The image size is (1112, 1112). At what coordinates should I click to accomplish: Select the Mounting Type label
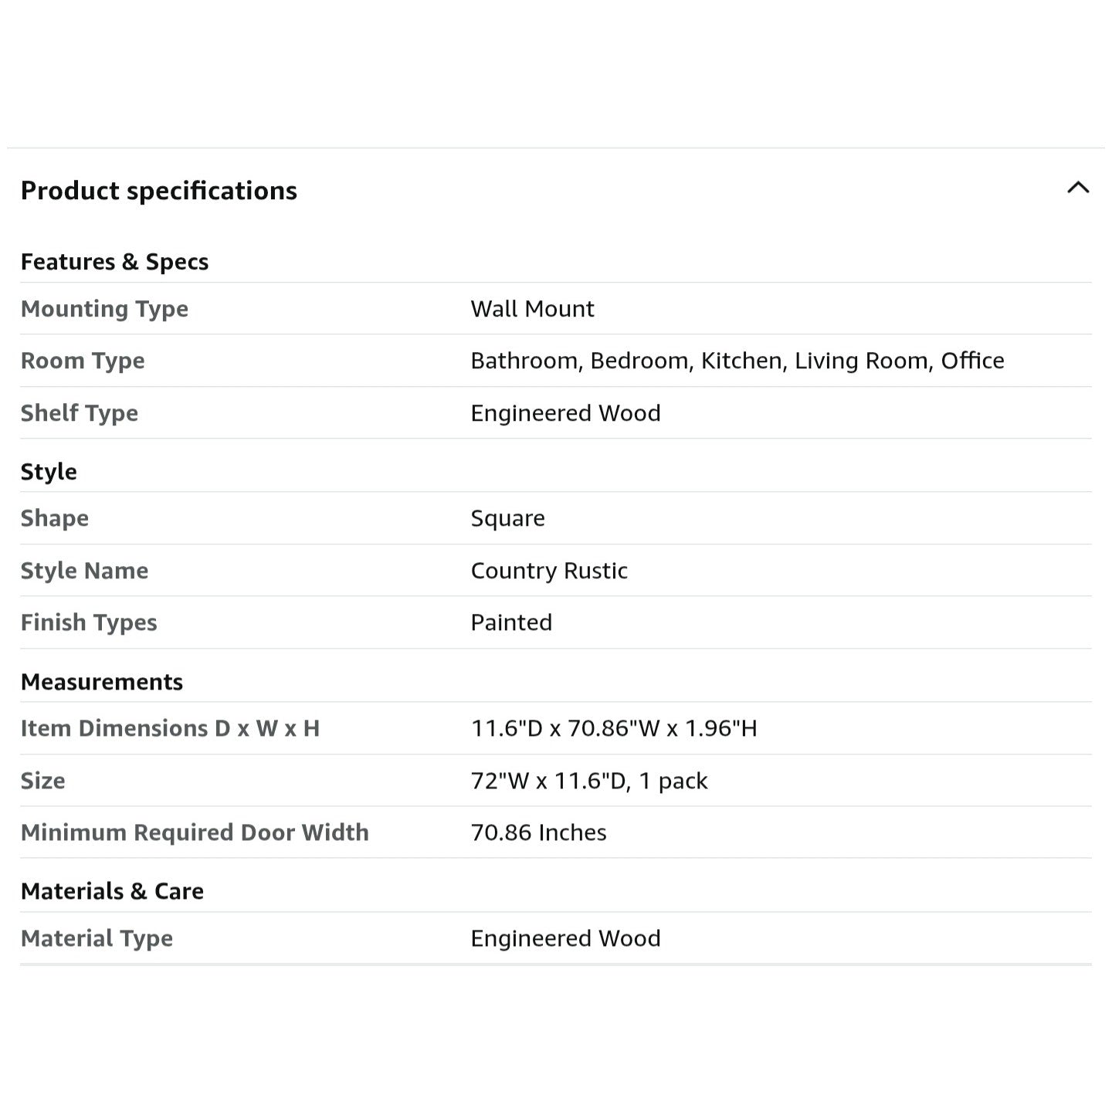[x=104, y=309]
